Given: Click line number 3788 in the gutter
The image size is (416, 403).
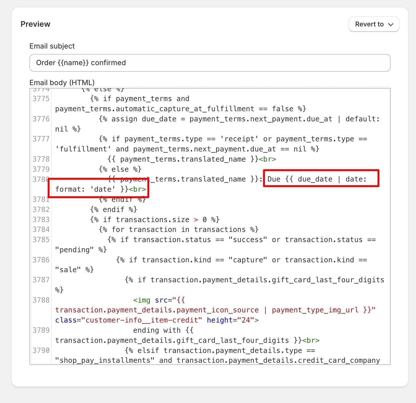Looking at the screenshot, I should tap(41, 300).
